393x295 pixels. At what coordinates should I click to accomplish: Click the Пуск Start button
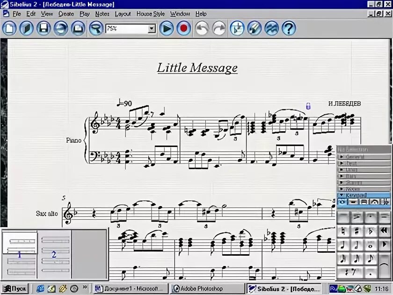15,289
